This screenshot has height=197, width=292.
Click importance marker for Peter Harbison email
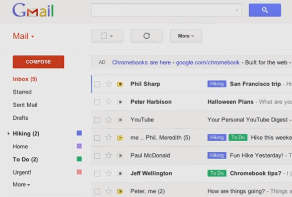120,102
